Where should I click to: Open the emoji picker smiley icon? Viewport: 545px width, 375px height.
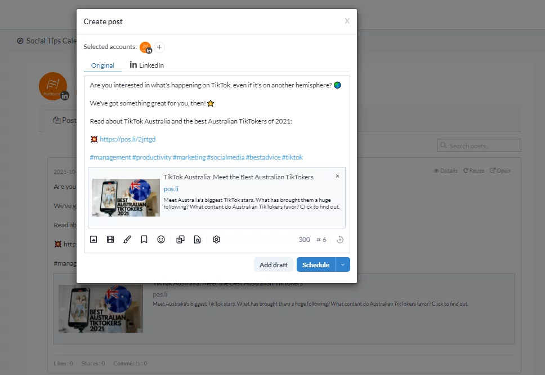[x=161, y=239]
